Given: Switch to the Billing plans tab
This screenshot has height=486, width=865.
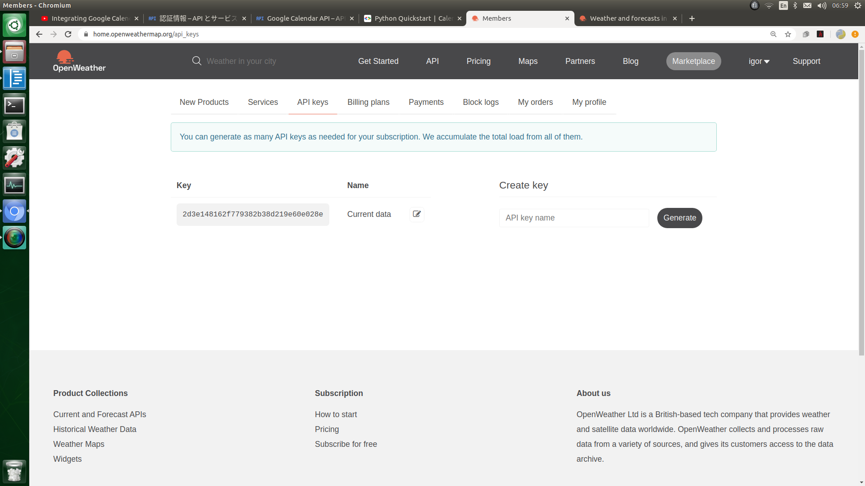Looking at the screenshot, I should point(368,102).
